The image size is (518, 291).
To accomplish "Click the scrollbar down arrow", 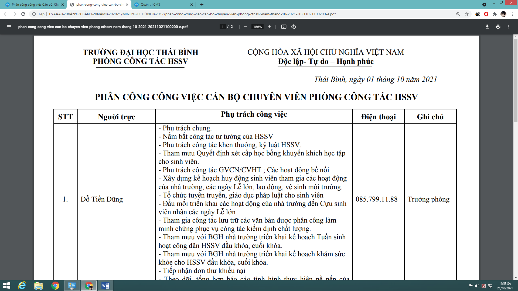I will click(516, 278).
